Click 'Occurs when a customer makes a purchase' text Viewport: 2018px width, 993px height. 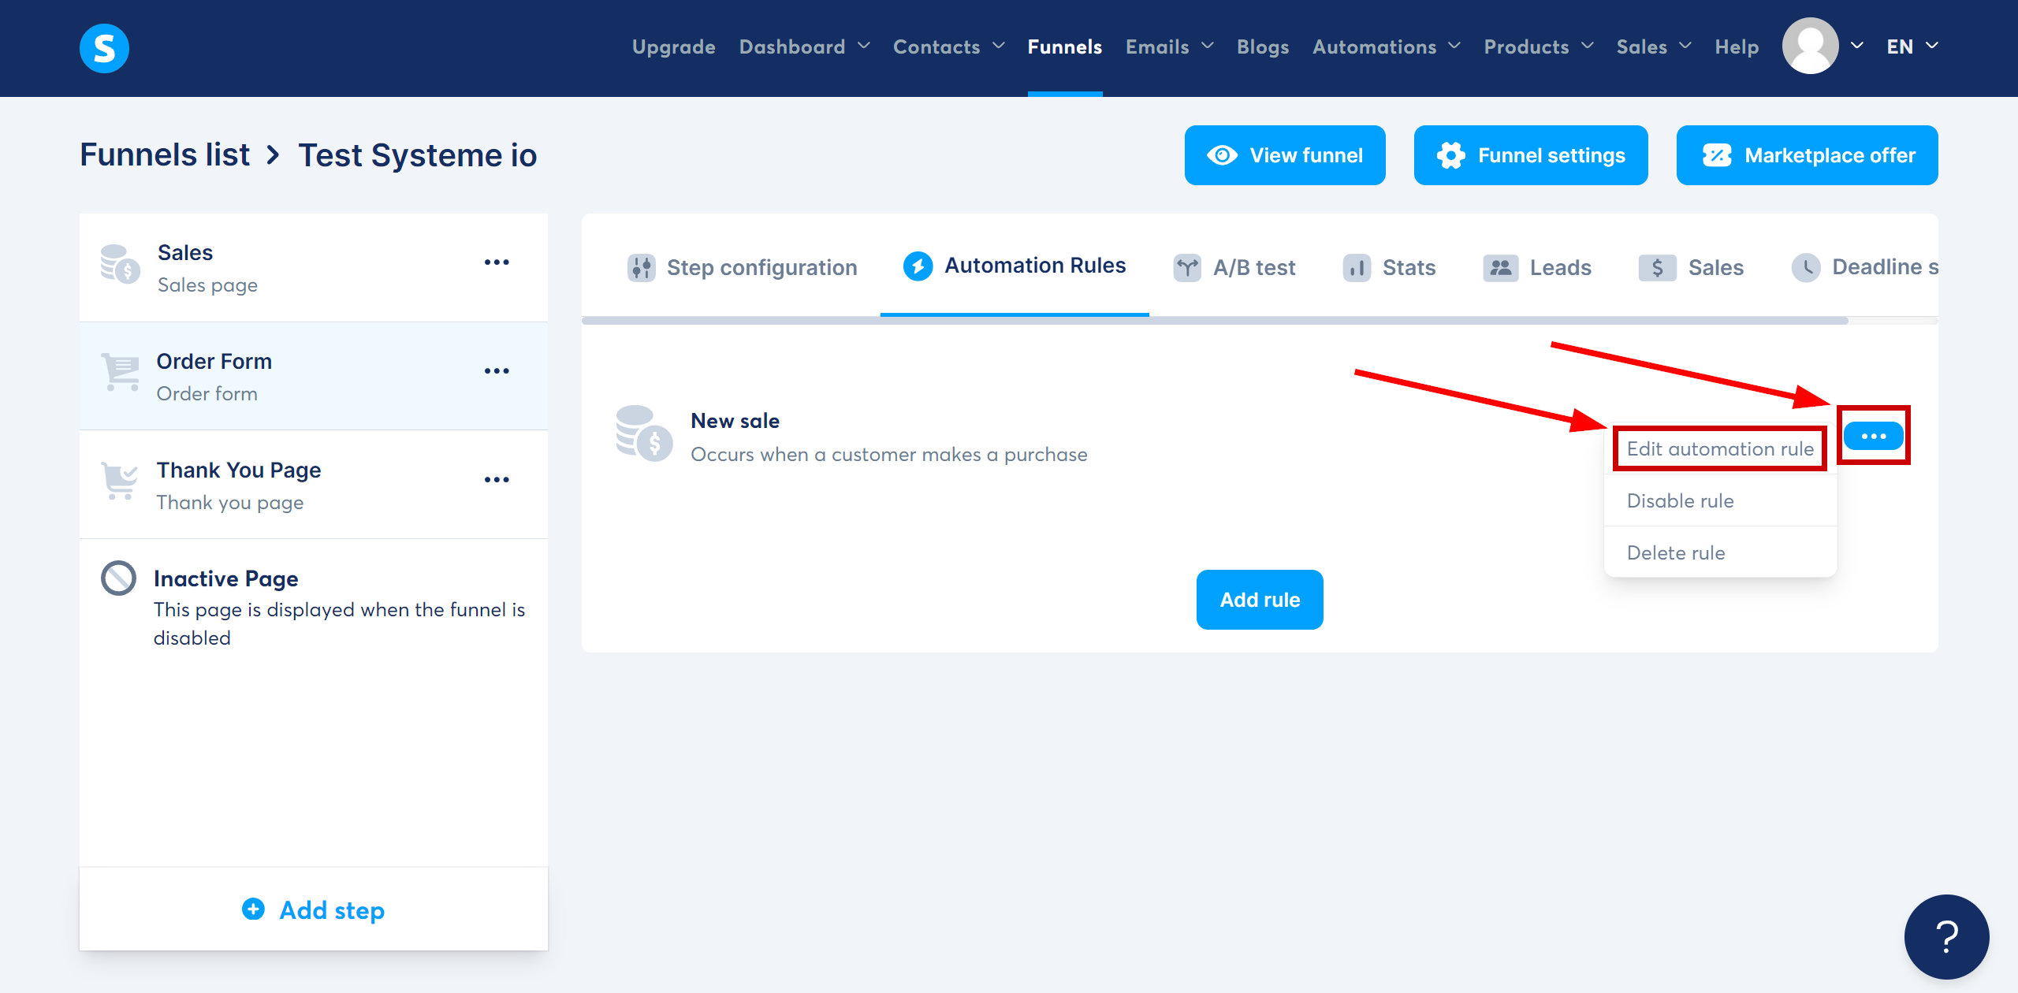tap(888, 455)
